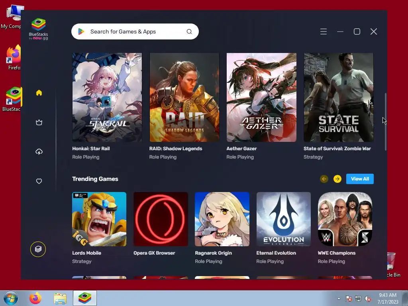Maximize the BlueStacks window
The image size is (408, 306).
357,31
